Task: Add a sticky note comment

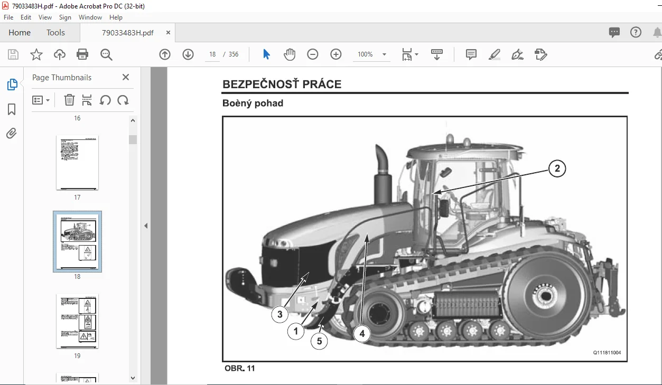Action: [471, 54]
